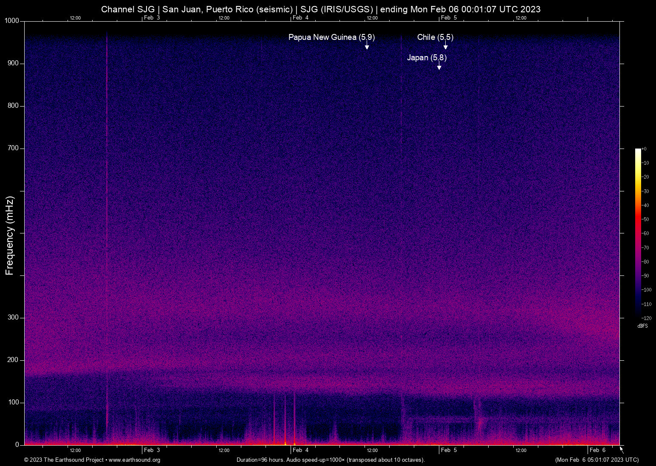Click the Feb 3 date on bottom axis
The width and height of the screenshot is (656, 466).
152,450
